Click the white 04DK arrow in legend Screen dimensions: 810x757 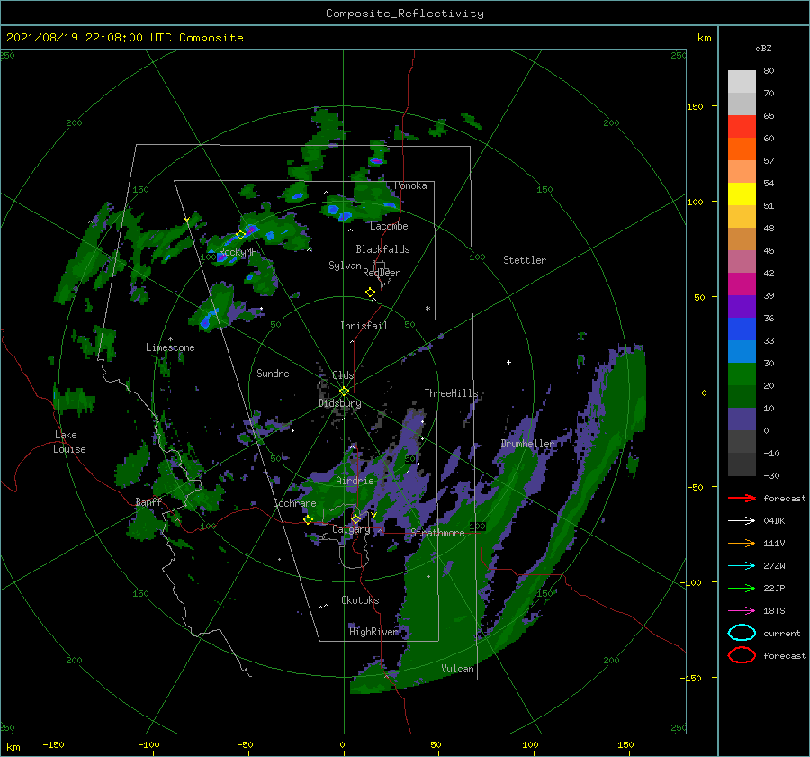coord(742,520)
